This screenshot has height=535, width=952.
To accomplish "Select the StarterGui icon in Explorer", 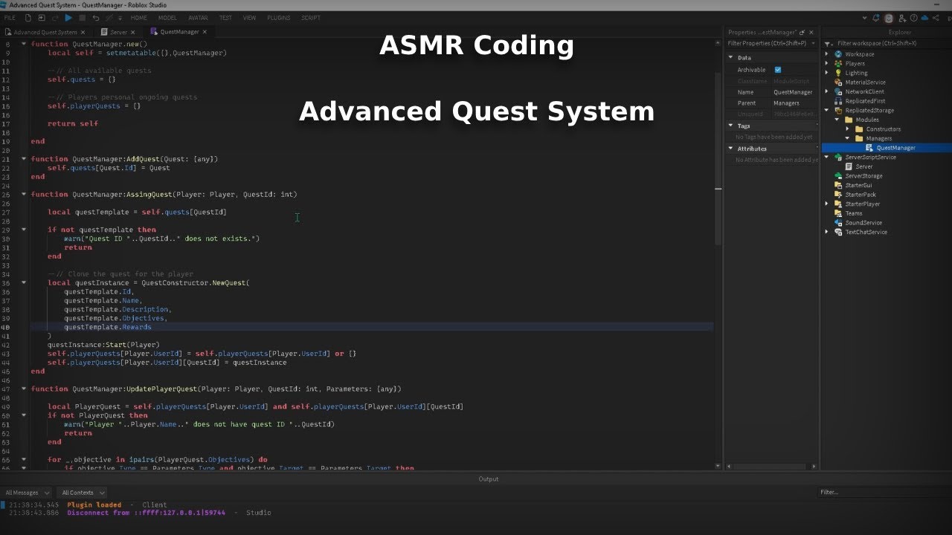I will tap(838, 185).
